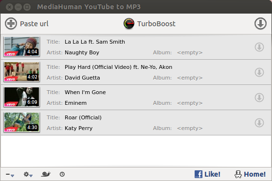
Task: Download the Roar (Official) track
Action: [259, 123]
